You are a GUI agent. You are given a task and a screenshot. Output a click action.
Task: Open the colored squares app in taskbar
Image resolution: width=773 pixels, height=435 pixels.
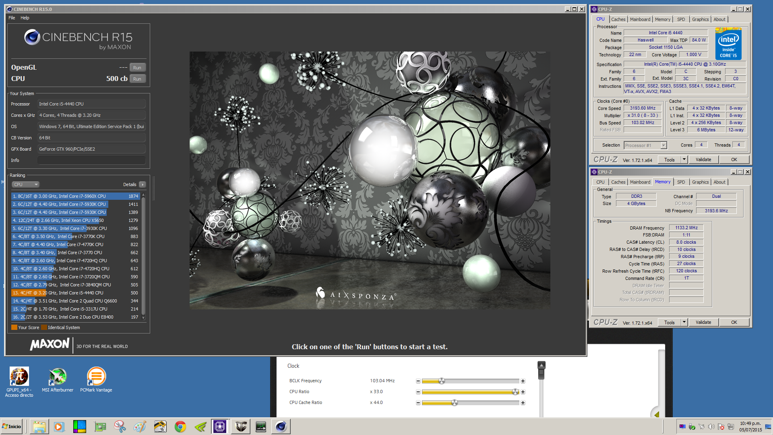pos(79,427)
